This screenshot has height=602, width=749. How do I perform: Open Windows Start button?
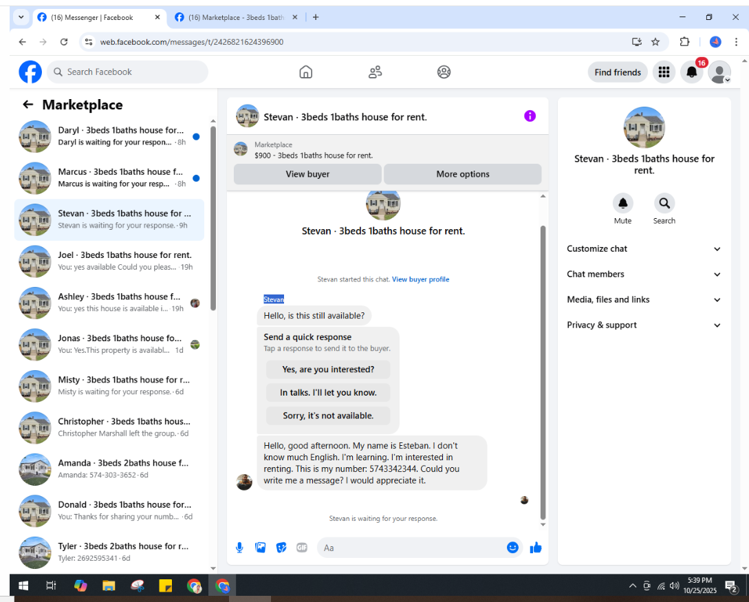point(23,585)
